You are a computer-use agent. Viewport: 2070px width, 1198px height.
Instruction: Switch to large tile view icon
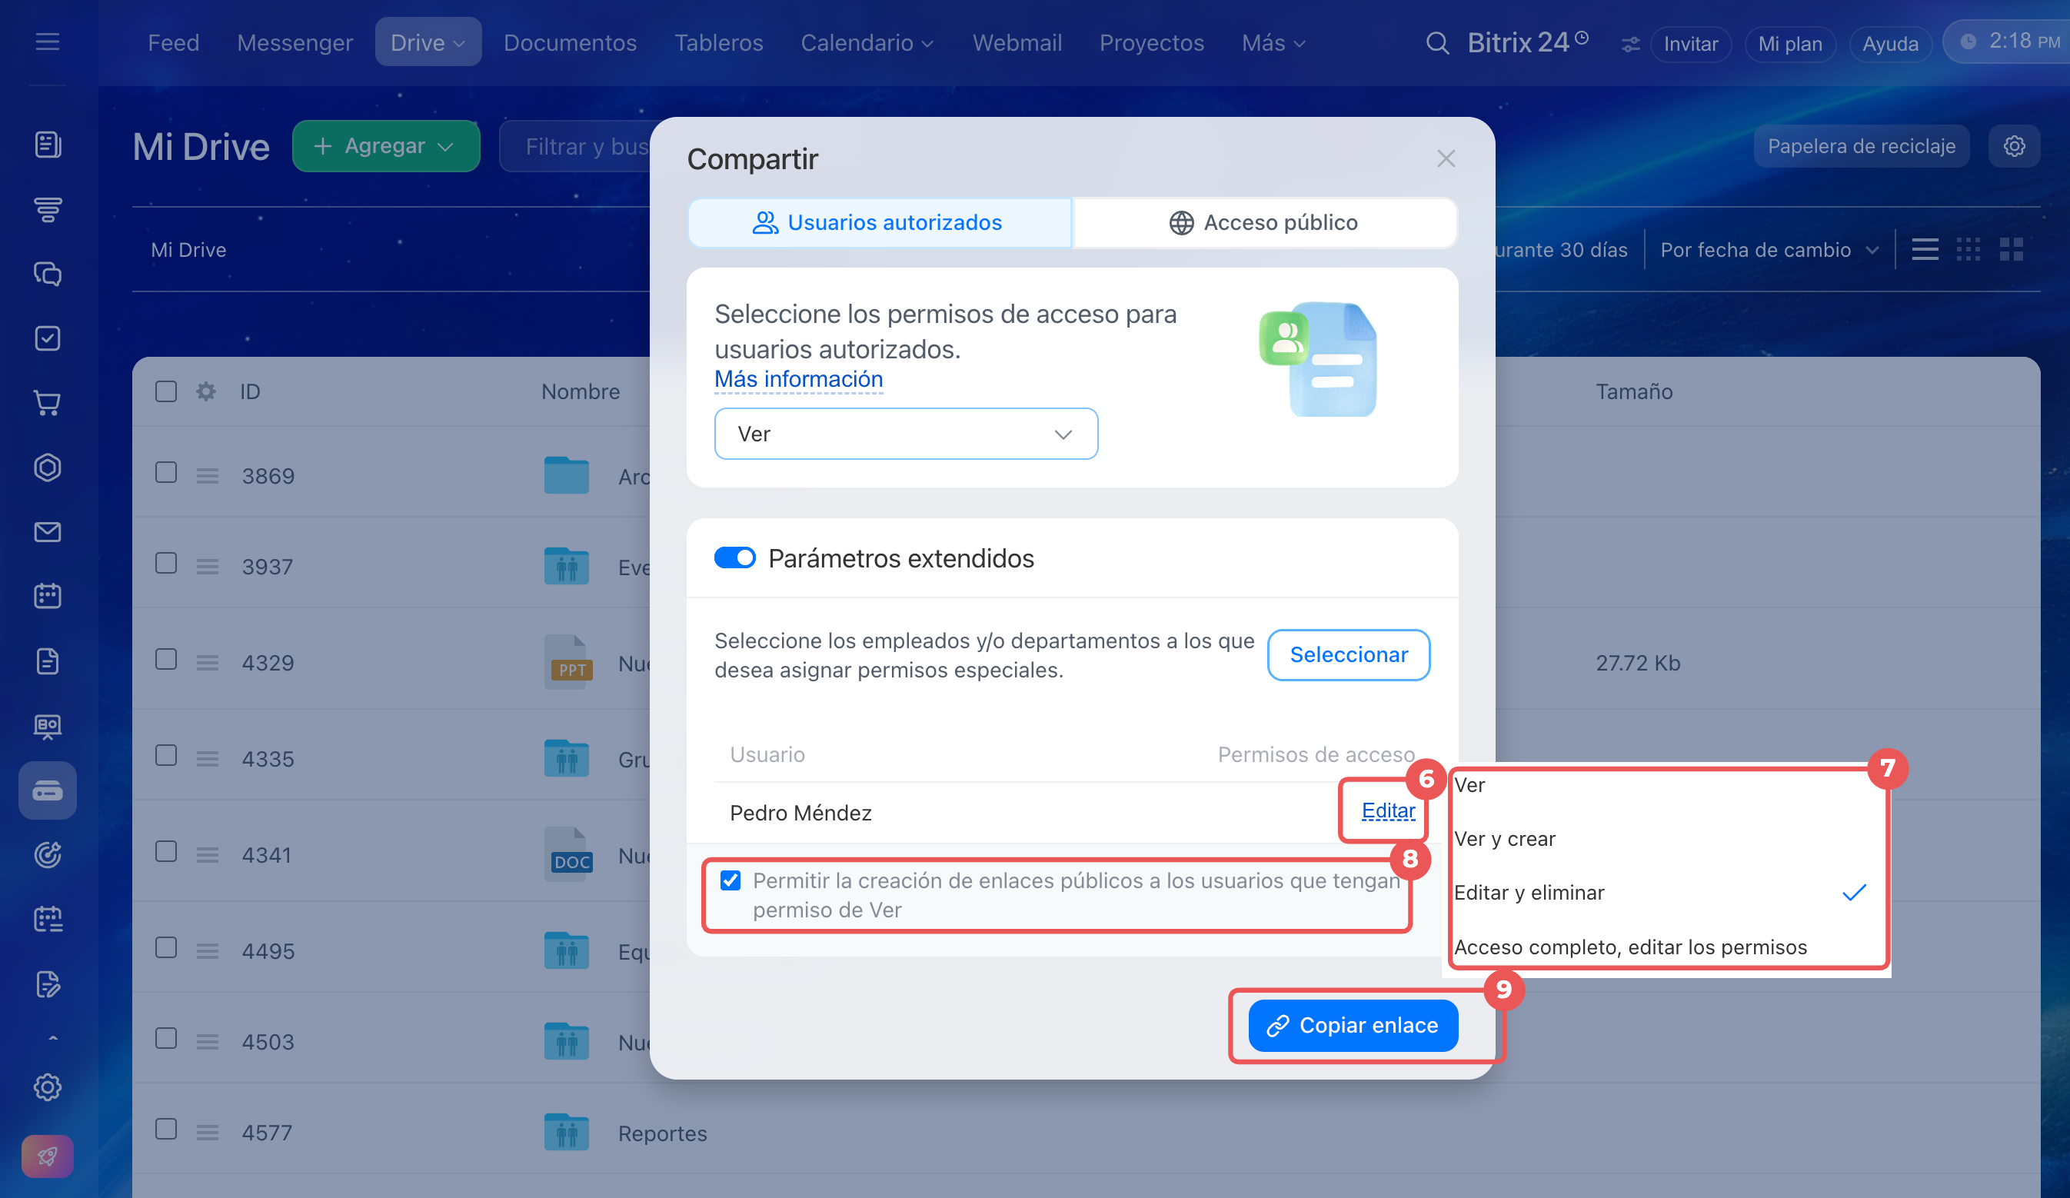tap(2011, 249)
